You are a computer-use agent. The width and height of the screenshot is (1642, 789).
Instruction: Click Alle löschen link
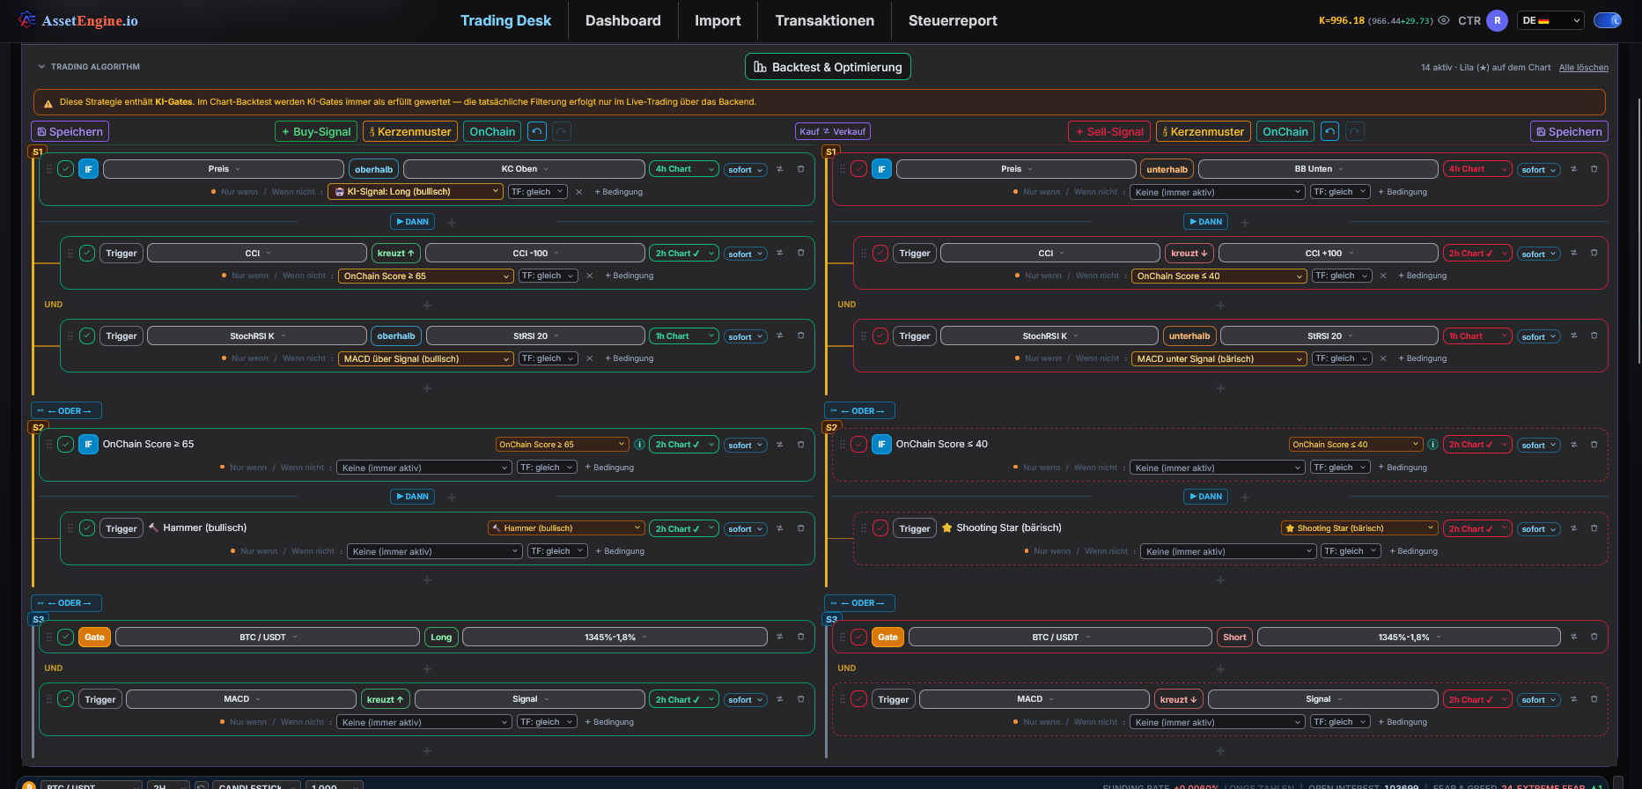[1583, 67]
